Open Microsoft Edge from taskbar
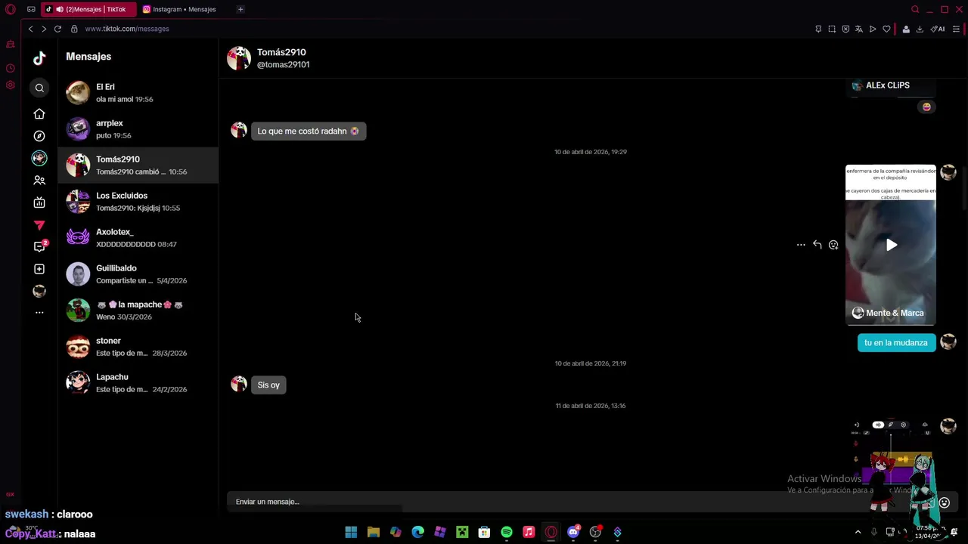The image size is (968, 544). [x=417, y=533]
